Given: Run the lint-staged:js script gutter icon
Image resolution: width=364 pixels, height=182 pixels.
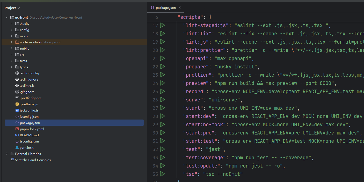Looking at the screenshot, I should [162, 25].
